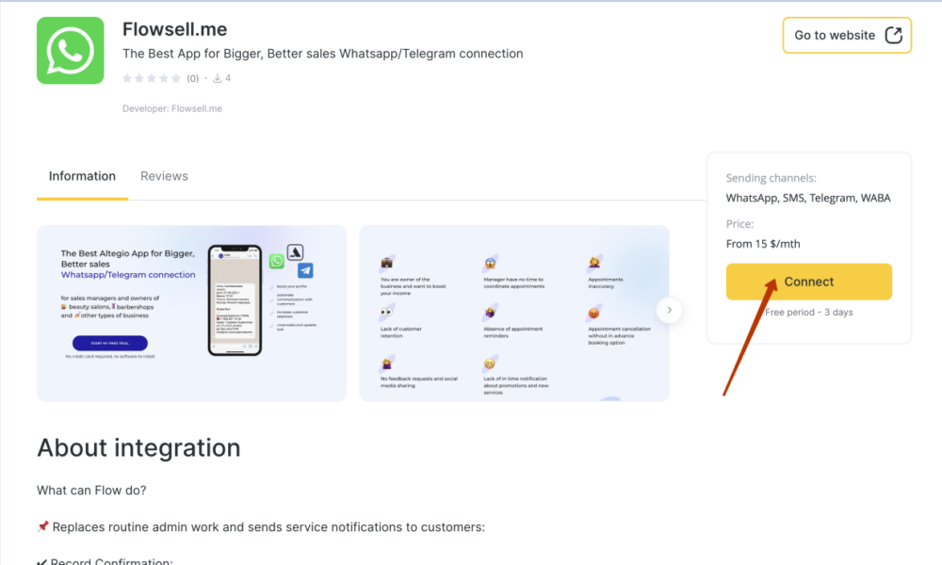Click the 'Free period - 3 days' text
This screenshot has width=942, height=565.
(x=809, y=313)
